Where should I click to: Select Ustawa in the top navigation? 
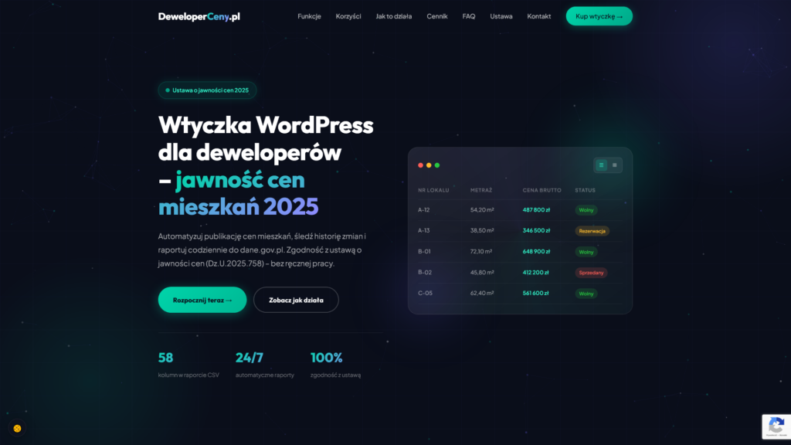(x=501, y=16)
